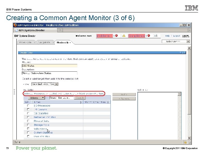Switch to the Power Systems tab

pos(25,42)
